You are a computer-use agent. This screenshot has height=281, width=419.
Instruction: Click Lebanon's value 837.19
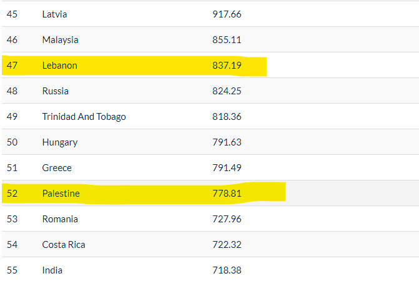(227, 66)
